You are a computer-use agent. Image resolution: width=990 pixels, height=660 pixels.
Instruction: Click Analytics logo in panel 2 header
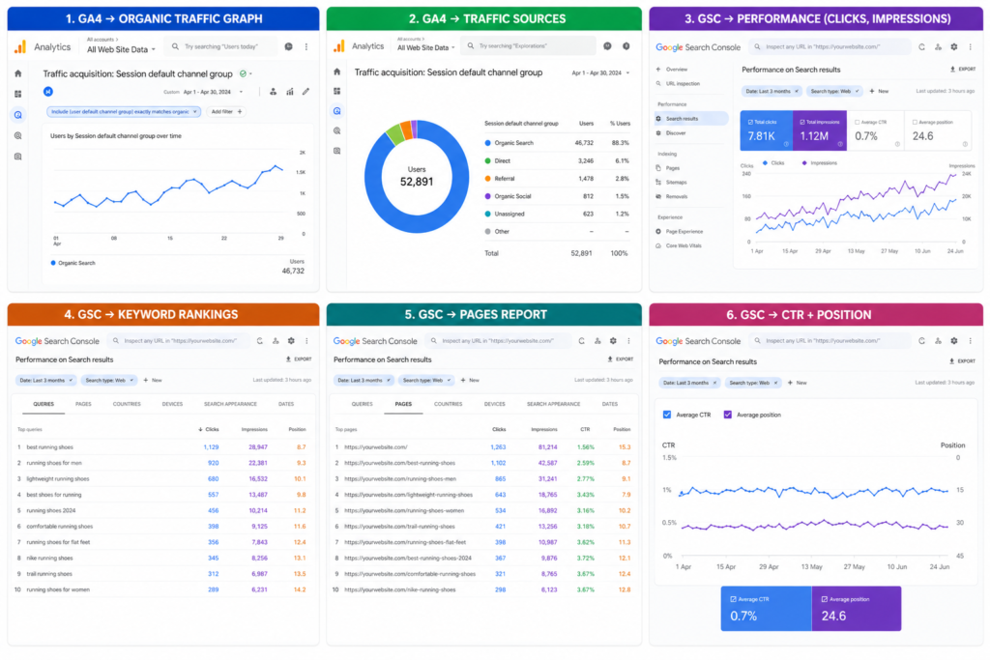tap(339, 46)
